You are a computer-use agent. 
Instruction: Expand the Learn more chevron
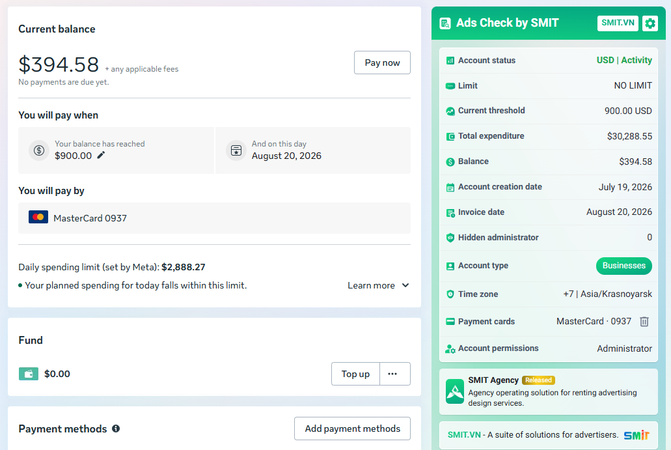click(405, 285)
